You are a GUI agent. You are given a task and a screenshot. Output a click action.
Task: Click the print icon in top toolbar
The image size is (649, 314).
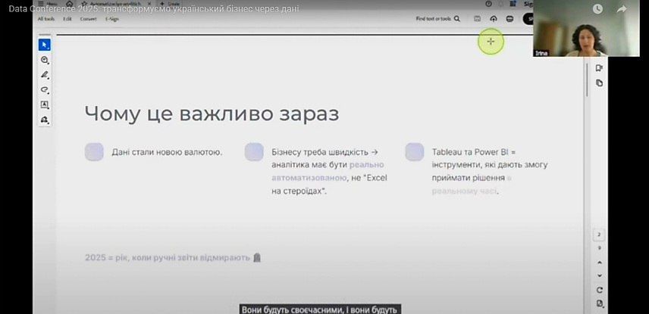click(x=509, y=19)
